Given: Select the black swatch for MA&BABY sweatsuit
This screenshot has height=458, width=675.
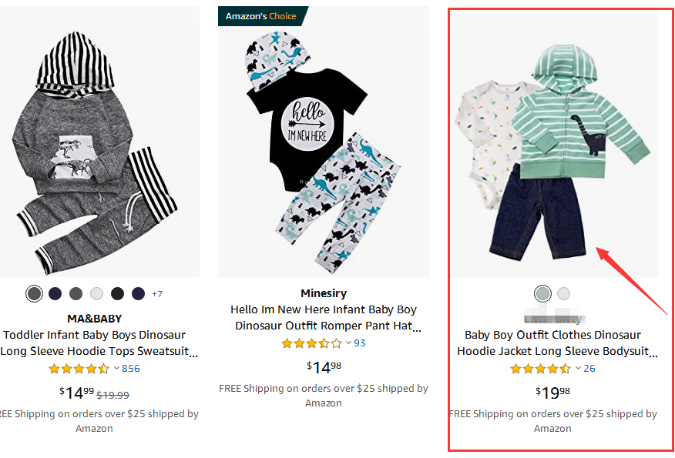Looking at the screenshot, I should [x=117, y=293].
